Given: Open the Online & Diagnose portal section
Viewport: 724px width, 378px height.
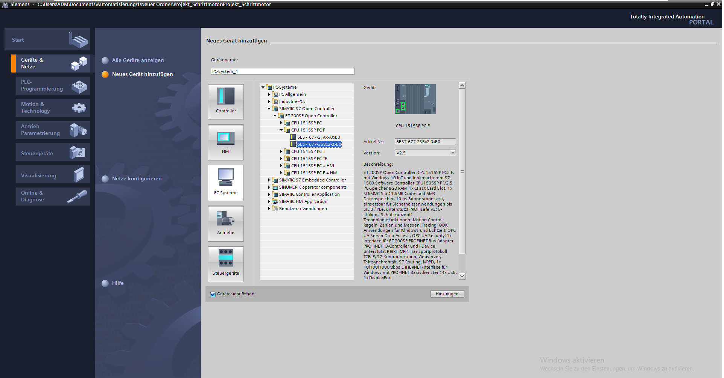Looking at the screenshot, I should pyautogui.click(x=53, y=197).
